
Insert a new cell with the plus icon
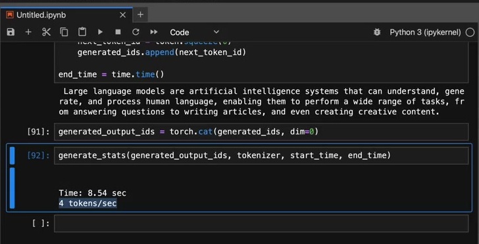pyautogui.click(x=28, y=32)
